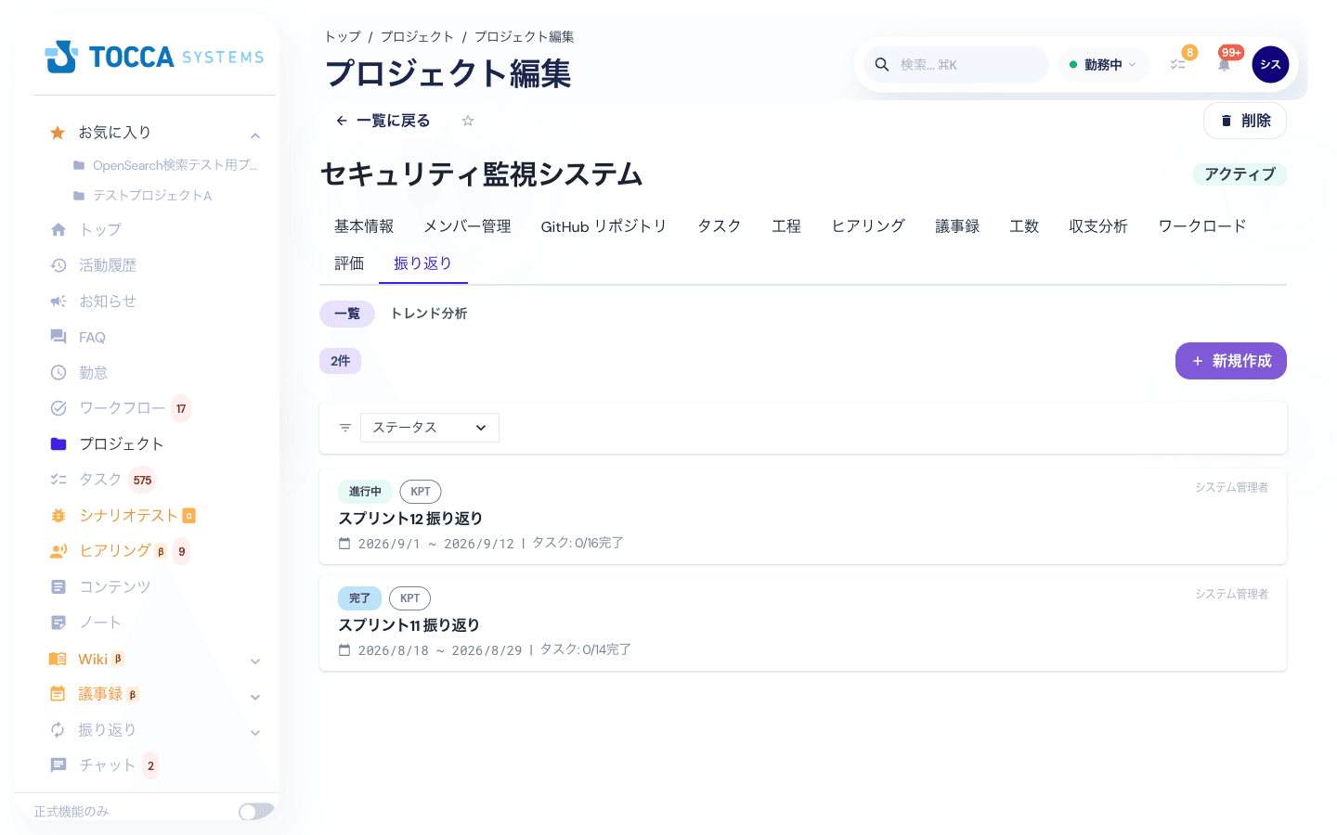The width and height of the screenshot is (1337, 835).
Task: Go back via 一覧に戻る
Action: click(x=383, y=121)
